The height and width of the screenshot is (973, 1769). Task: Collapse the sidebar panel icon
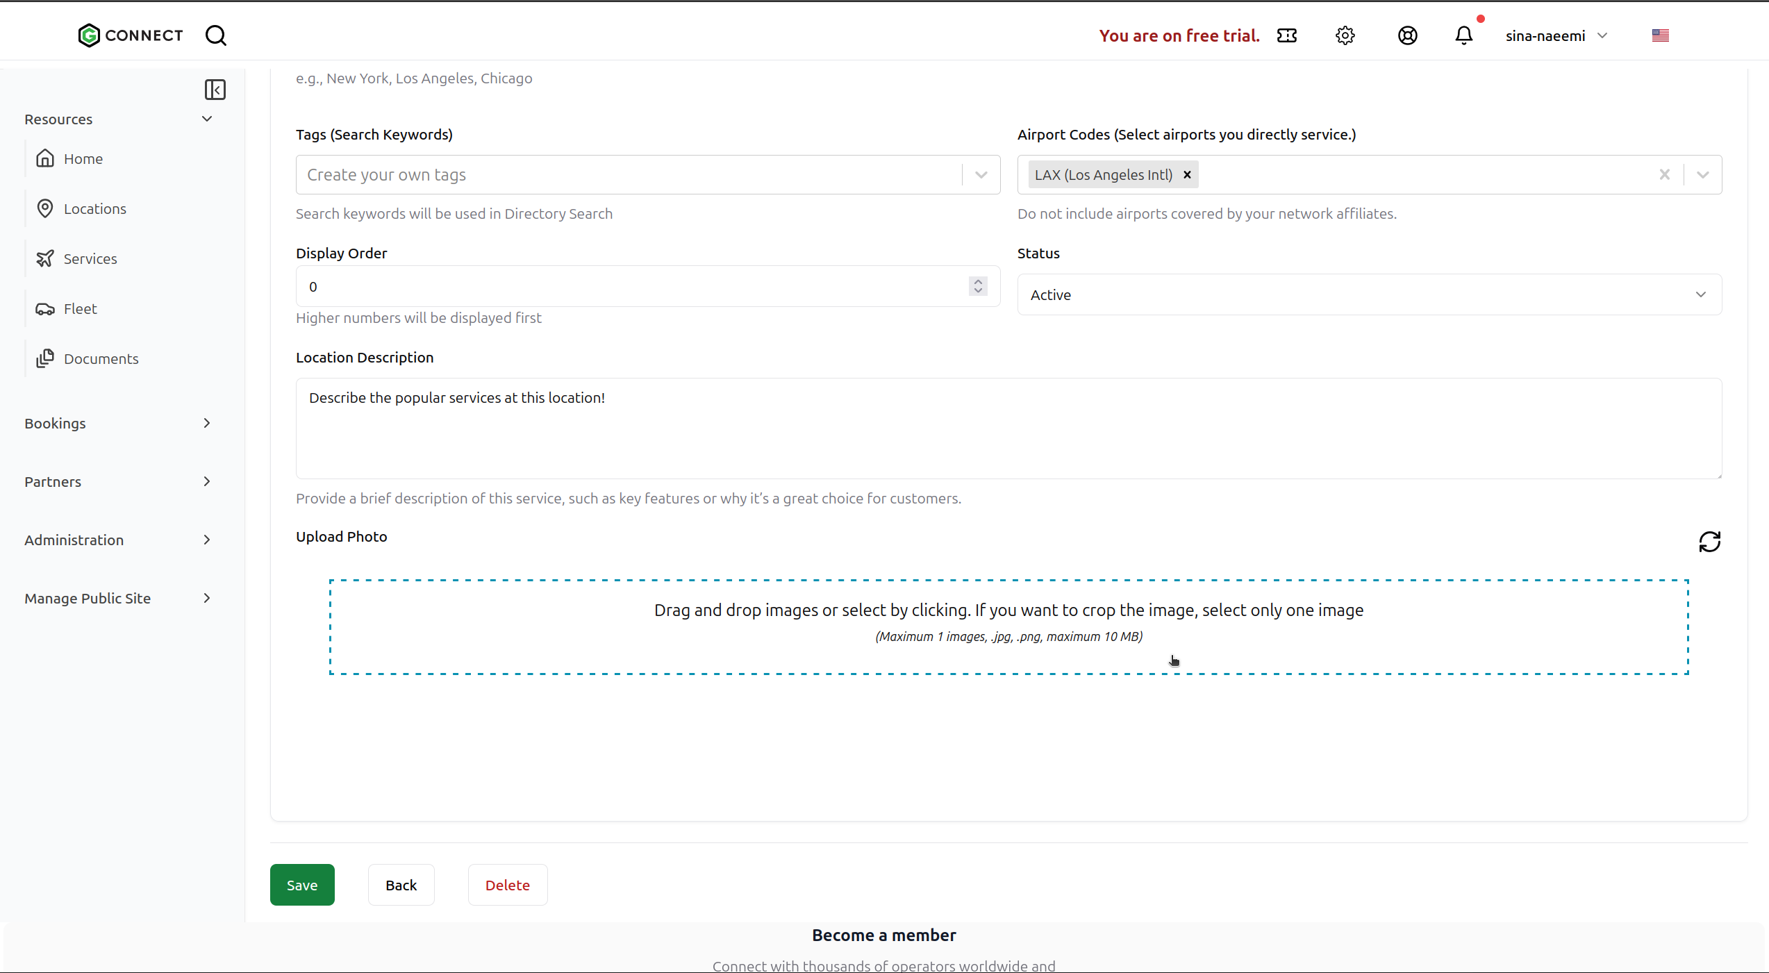click(215, 90)
